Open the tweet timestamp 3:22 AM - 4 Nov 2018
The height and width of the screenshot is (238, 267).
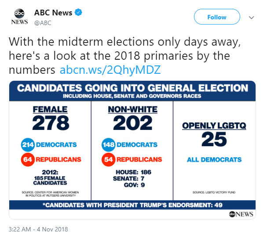(x=38, y=229)
